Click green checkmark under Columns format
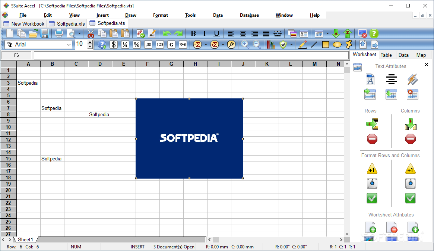The image size is (434, 251). (x=411, y=198)
